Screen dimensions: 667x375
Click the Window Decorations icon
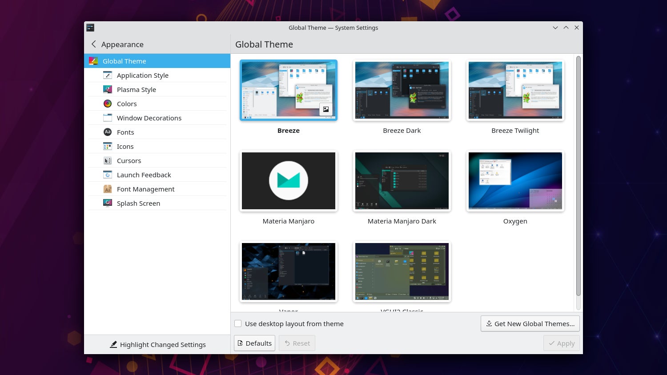(108, 118)
